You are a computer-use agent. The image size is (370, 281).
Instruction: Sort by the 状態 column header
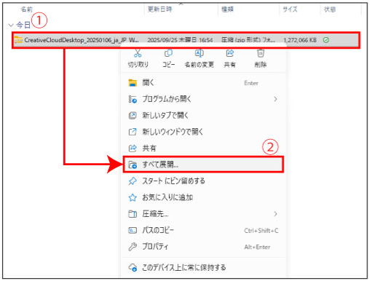point(330,9)
